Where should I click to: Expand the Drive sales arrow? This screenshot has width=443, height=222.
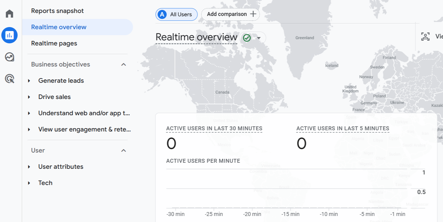29,97
